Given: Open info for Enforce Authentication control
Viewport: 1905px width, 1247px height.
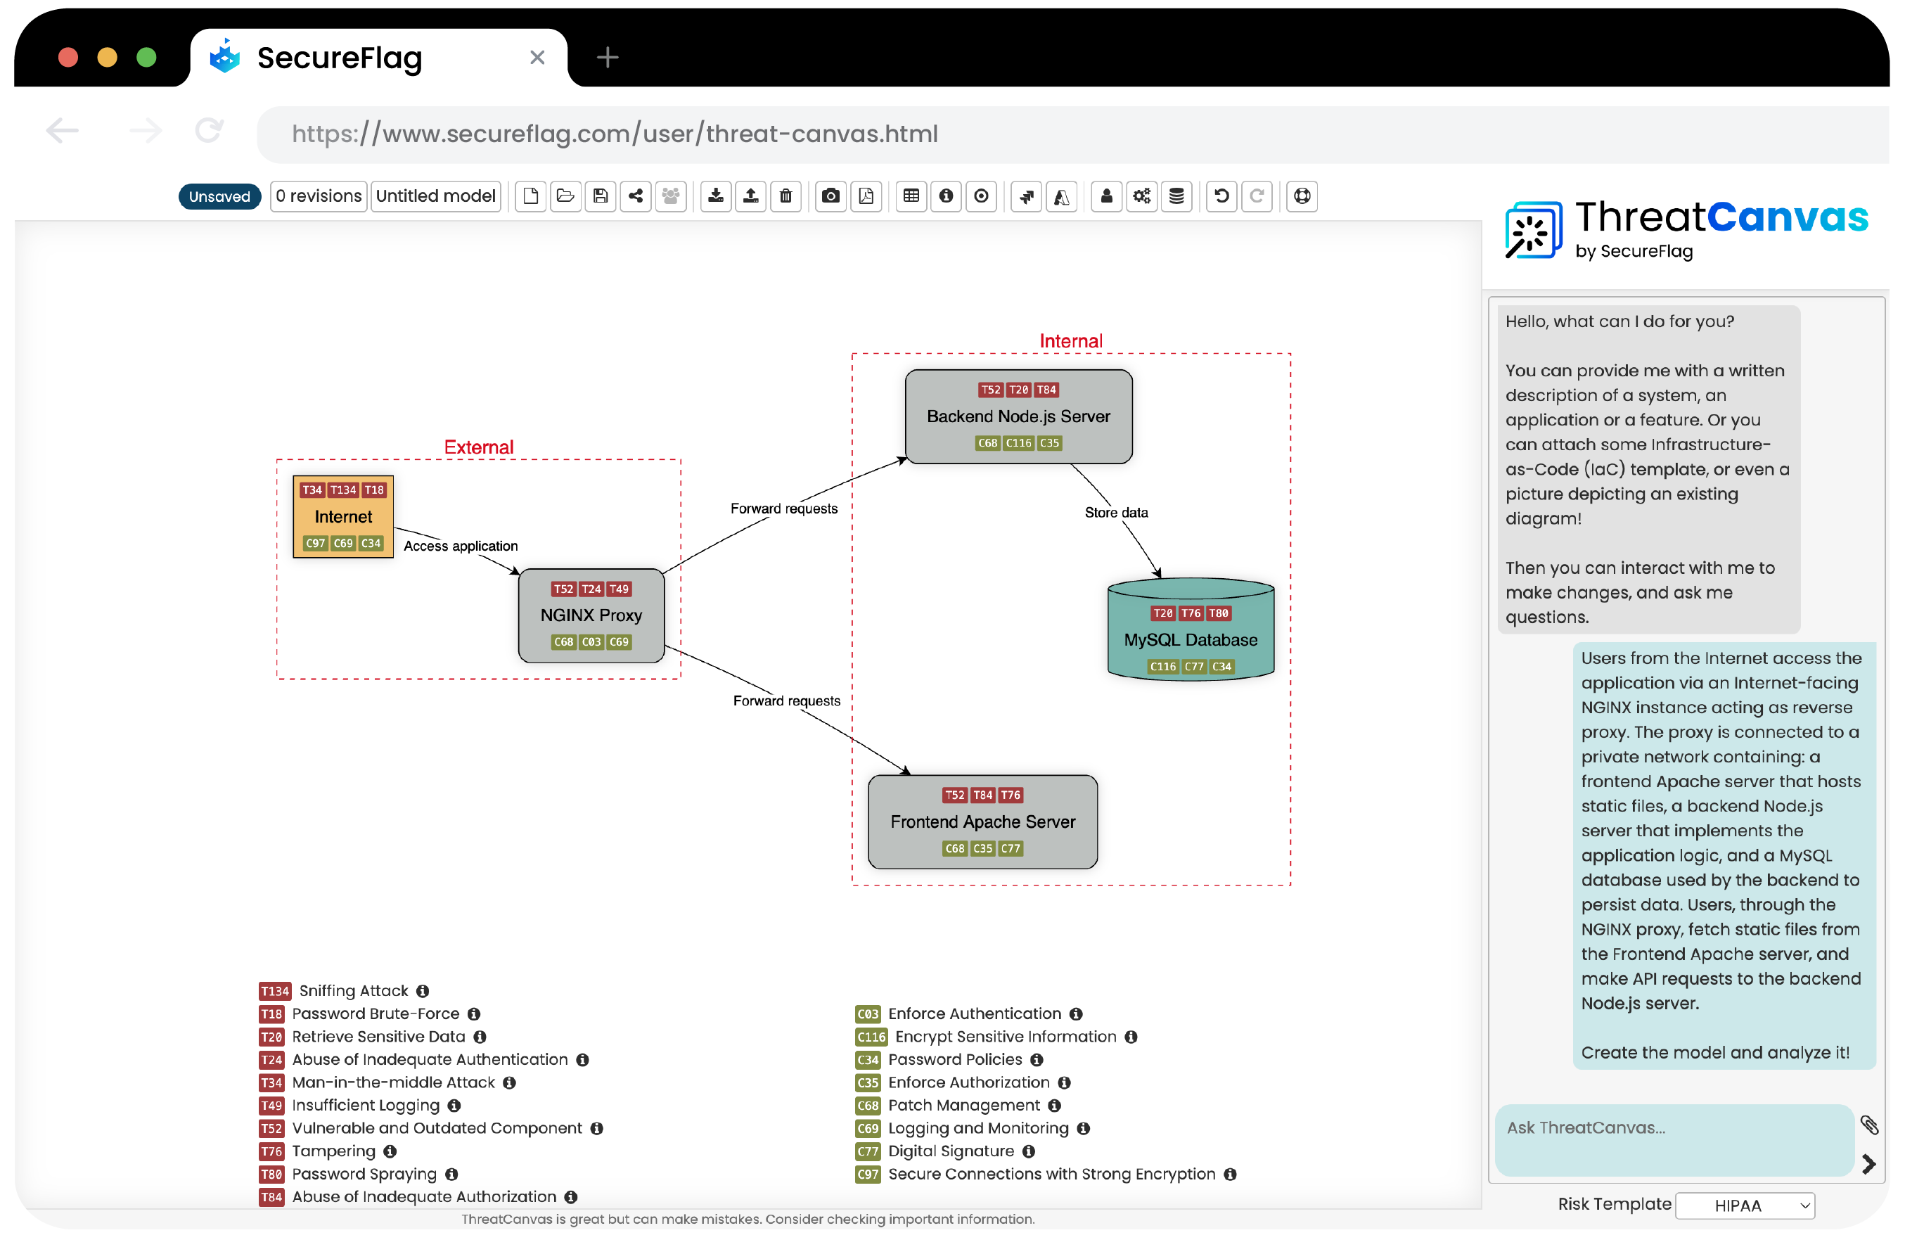Looking at the screenshot, I should [1076, 1014].
